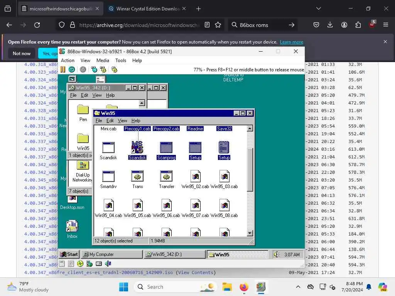The image size is (395, 296).
Task: Select the Win95_04.cab file
Action: pos(108,209)
